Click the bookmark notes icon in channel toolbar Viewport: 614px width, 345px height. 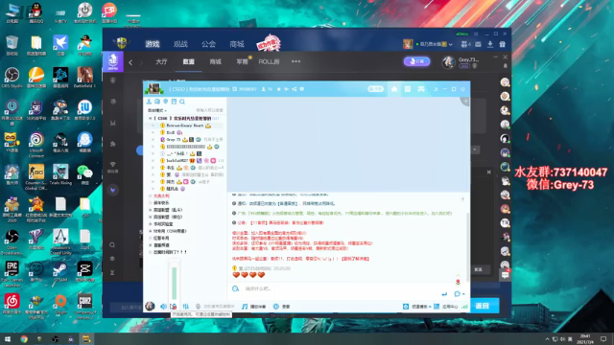174,102
